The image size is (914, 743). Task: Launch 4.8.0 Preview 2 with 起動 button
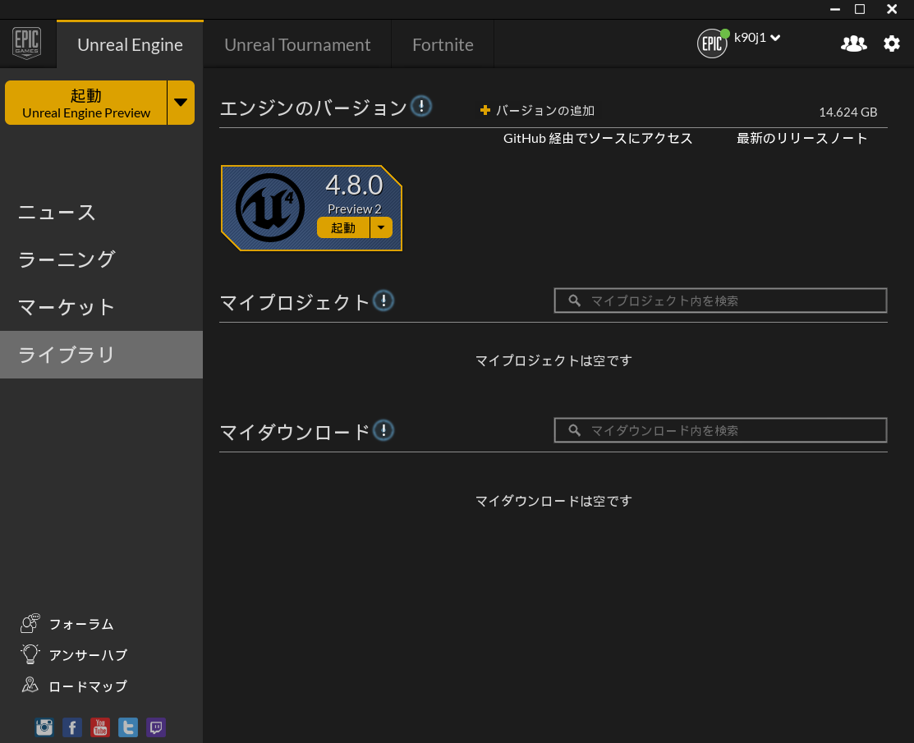(343, 228)
